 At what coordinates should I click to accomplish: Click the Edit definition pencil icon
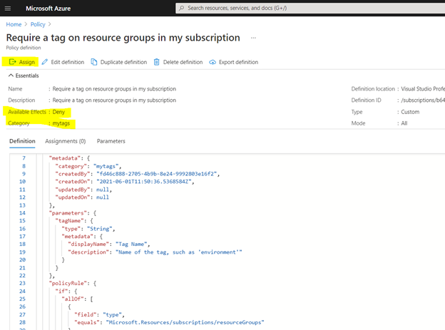(44, 62)
